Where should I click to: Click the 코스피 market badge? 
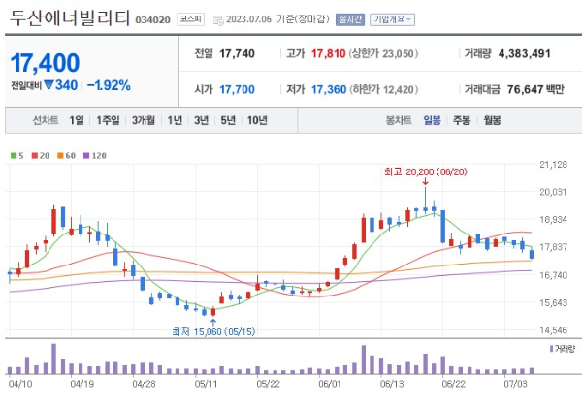pyautogui.click(x=191, y=19)
